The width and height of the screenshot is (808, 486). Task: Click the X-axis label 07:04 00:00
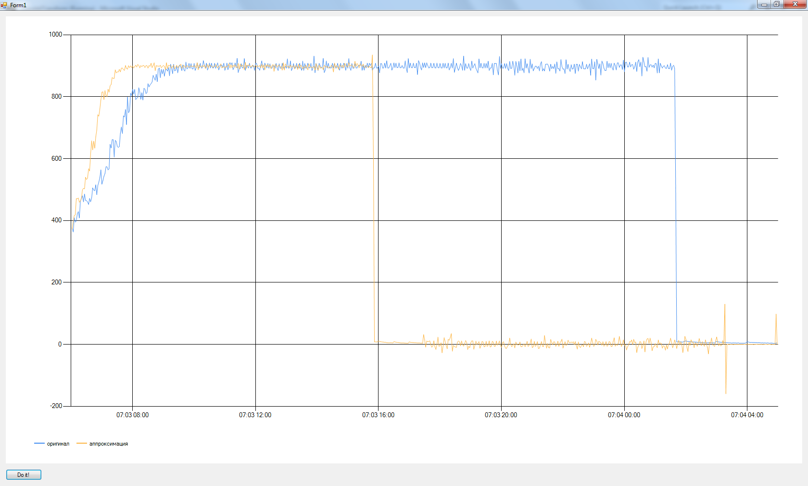click(x=624, y=415)
